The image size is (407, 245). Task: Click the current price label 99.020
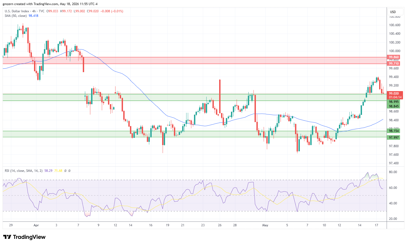click(x=394, y=94)
